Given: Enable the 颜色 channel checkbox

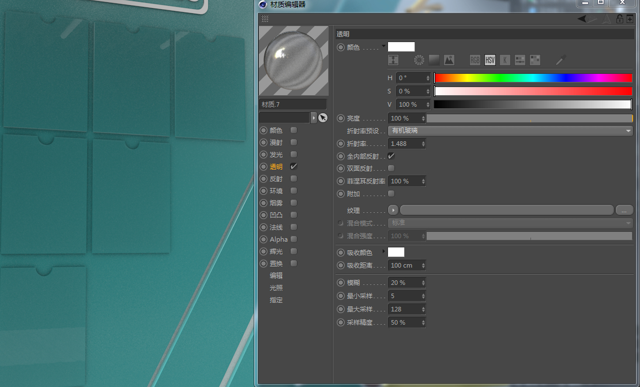Looking at the screenshot, I should coord(294,130).
